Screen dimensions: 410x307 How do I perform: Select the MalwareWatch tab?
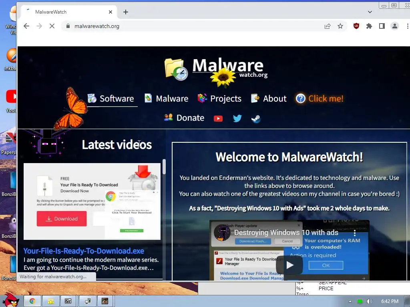click(x=68, y=12)
